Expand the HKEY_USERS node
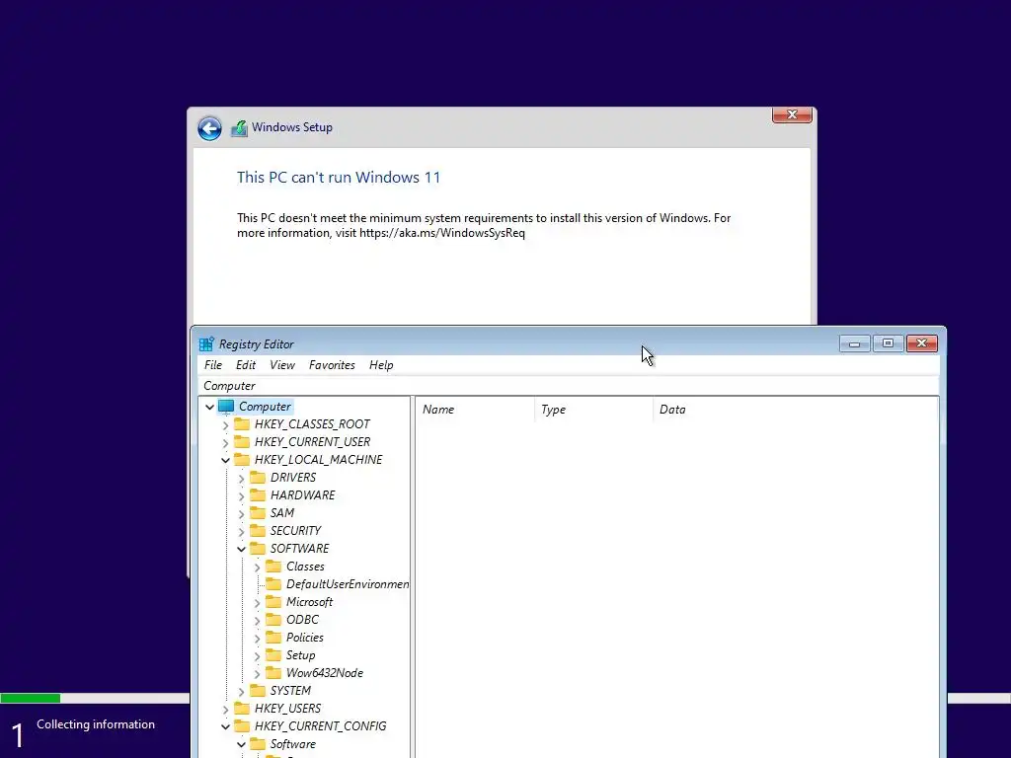 click(x=225, y=709)
